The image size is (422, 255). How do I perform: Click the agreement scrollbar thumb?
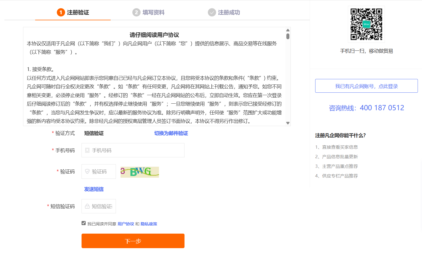(288, 36)
